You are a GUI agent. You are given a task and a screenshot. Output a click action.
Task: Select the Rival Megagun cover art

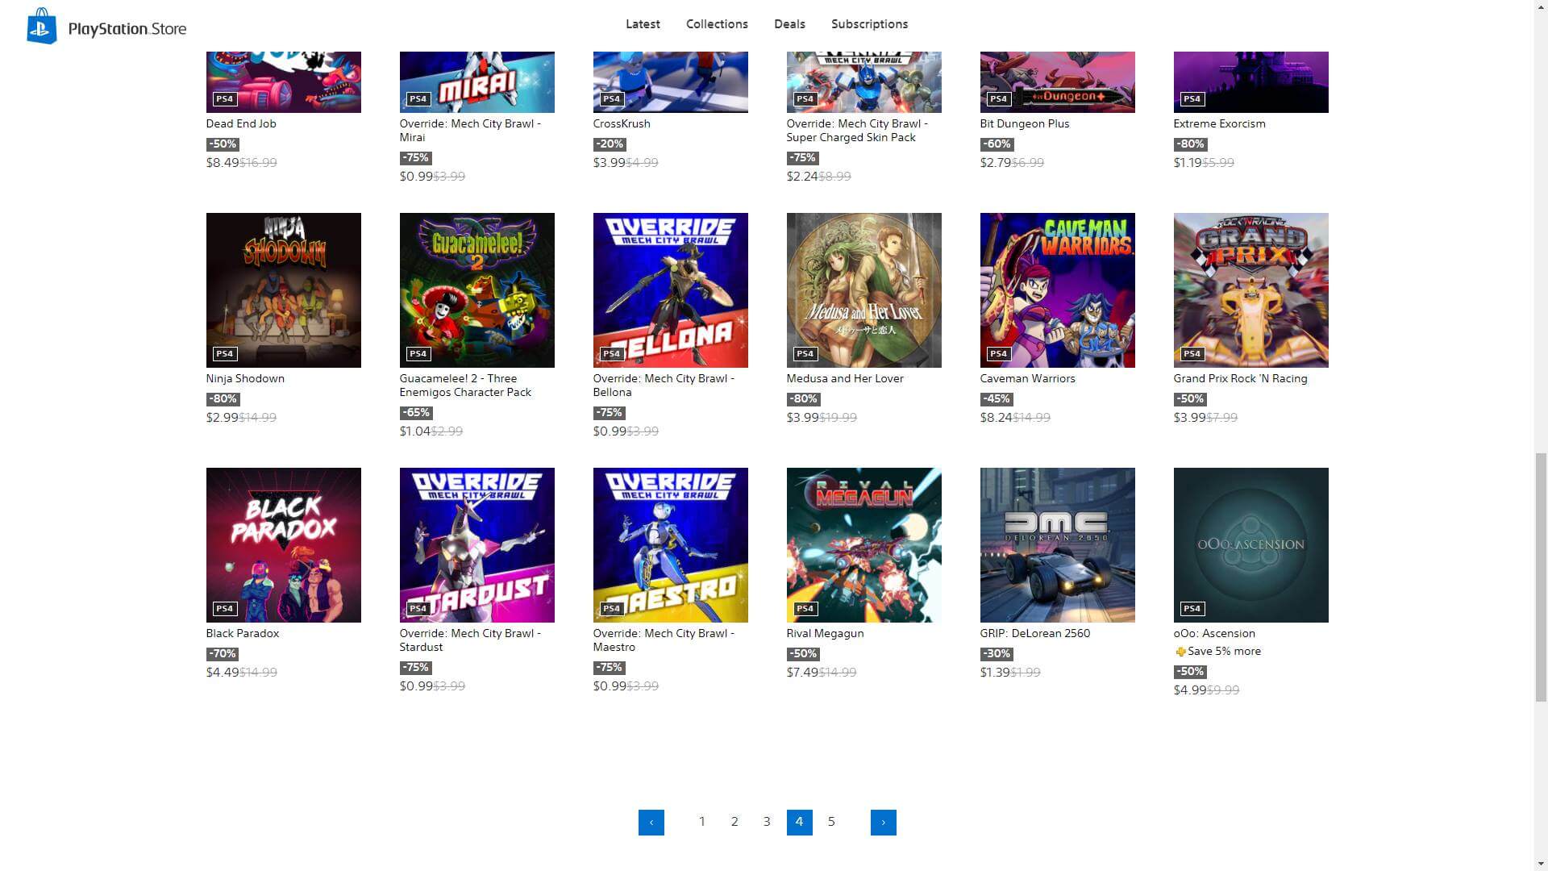pos(863,545)
